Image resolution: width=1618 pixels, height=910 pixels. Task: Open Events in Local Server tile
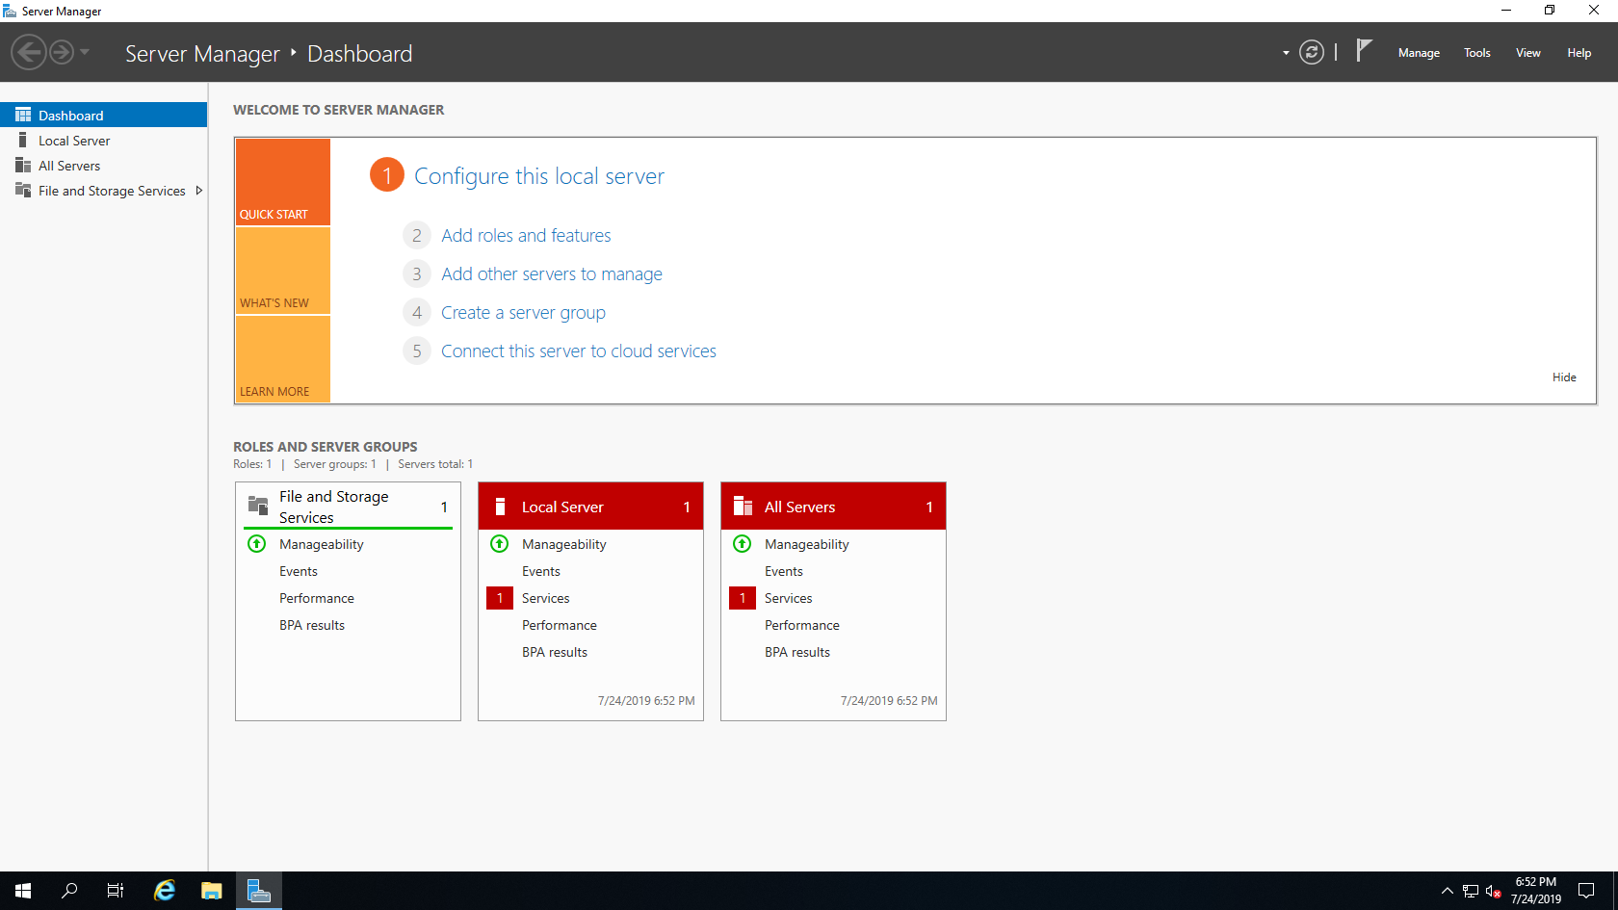[541, 571]
